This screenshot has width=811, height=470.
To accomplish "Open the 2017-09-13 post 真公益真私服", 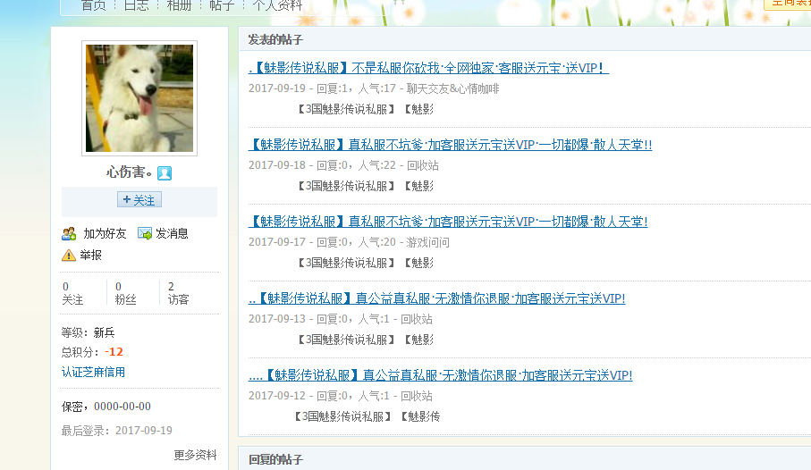I will [436, 298].
